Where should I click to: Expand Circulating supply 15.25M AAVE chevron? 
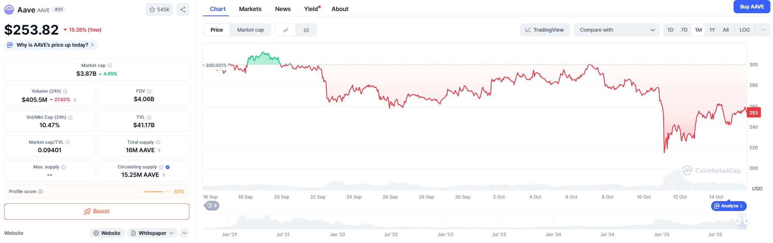tap(164, 175)
